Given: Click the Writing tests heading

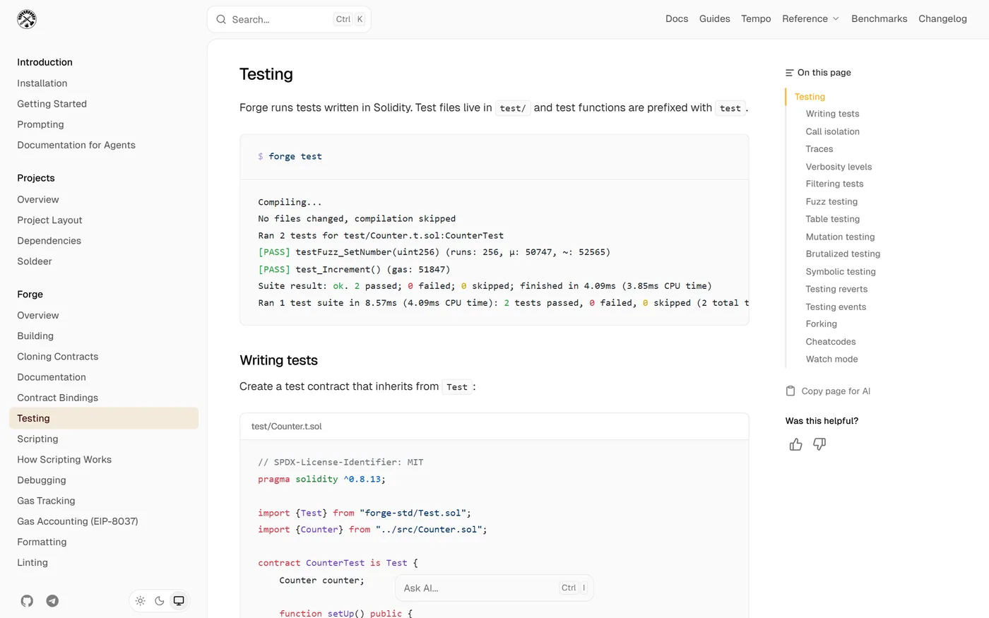Looking at the screenshot, I should pyautogui.click(x=279, y=360).
